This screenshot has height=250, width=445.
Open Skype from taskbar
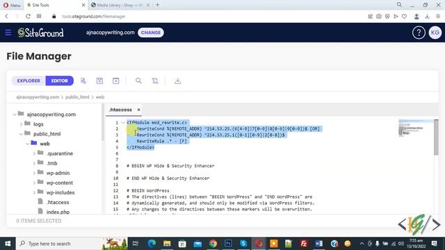[x=243, y=244]
